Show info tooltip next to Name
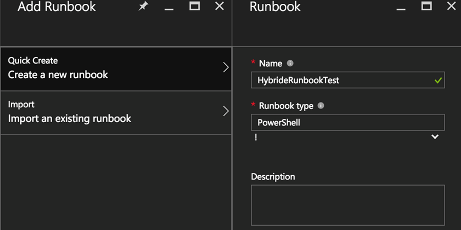This screenshot has height=230, width=461. (x=290, y=64)
